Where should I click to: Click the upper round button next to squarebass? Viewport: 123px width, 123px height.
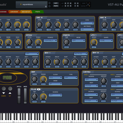[50, 3]
